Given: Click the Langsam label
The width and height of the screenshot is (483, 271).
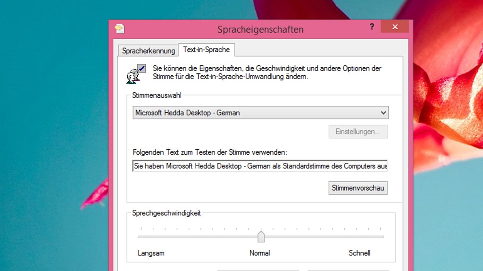Looking at the screenshot, I should [x=151, y=253].
